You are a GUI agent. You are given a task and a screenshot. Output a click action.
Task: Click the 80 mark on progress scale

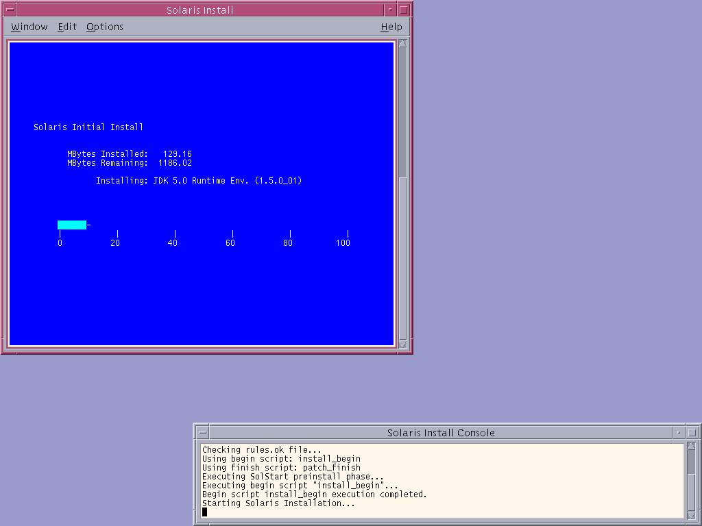pos(288,243)
